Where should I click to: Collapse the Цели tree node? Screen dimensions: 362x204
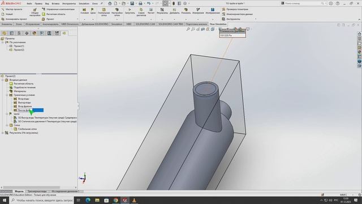pos(7,114)
